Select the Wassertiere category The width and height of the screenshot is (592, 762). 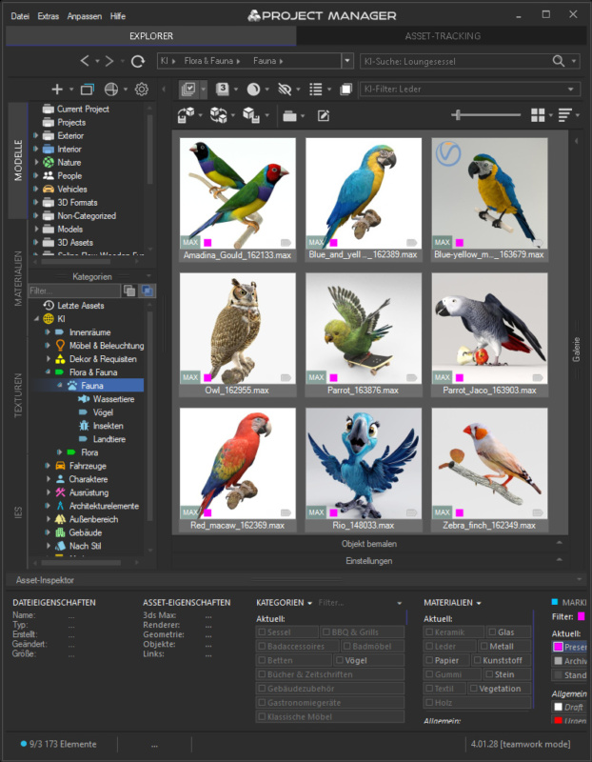click(x=113, y=399)
